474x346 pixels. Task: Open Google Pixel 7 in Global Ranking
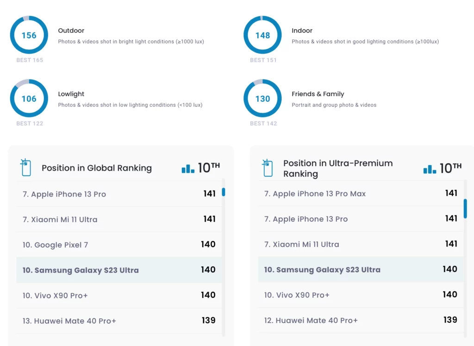point(119,244)
